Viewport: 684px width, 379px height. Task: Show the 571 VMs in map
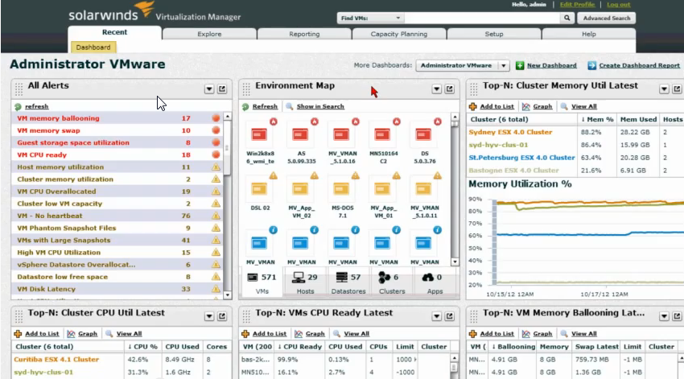262,282
